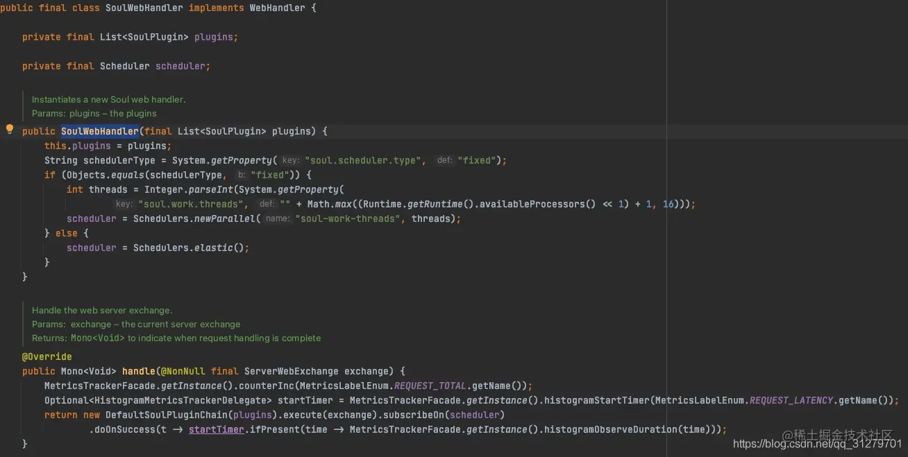Image resolution: width=908 pixels, height=457 pixels.
Task: Click the handle method name
Action: [x=139, y=371]
